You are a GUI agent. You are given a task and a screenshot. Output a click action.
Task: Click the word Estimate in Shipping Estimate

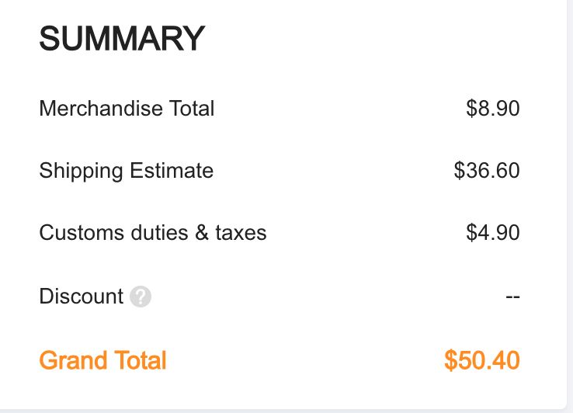[x=172, y=171]
